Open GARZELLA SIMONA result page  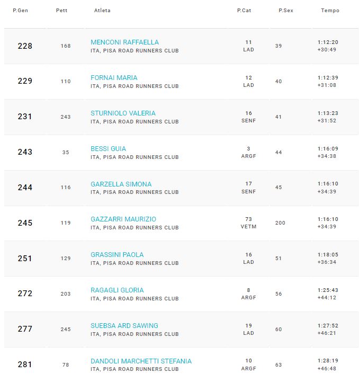coord(121,184)
